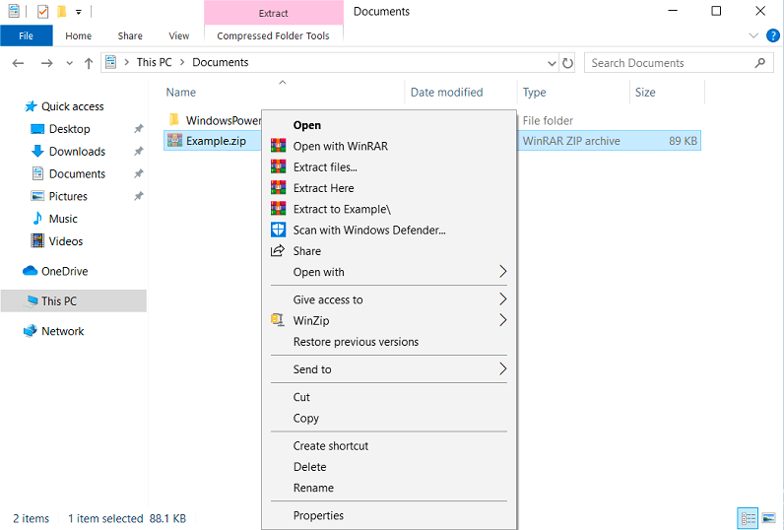Refresh the Documents folder view

567,63
